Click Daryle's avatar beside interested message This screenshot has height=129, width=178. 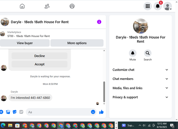[x=4, y=98]
